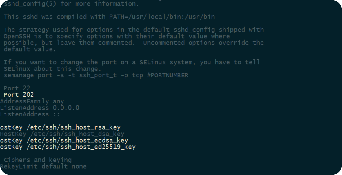The width and height of the screenshot is (342, 175).
Task: Click the SELinux about this change line
Action: [52, 69]
